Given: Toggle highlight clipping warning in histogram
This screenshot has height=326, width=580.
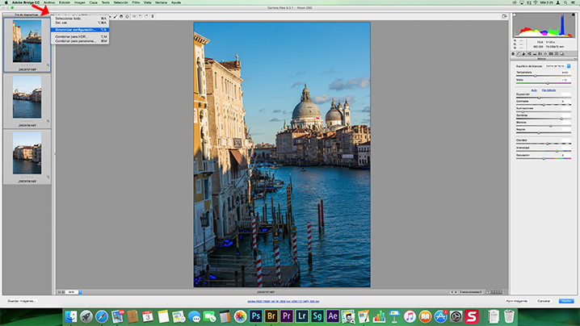Looking at the screenshot, I should pyautogui.click(x=574, y=15).
